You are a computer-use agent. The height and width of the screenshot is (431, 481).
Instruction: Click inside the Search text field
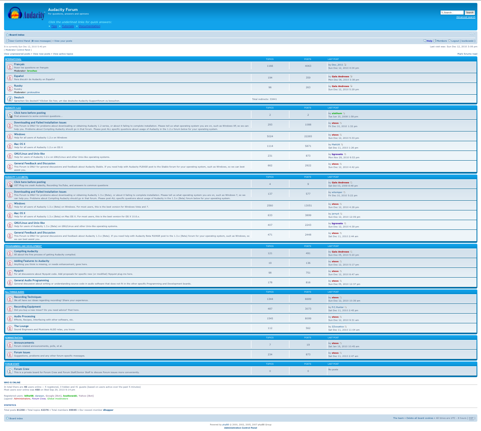click(x=453, y=13)
